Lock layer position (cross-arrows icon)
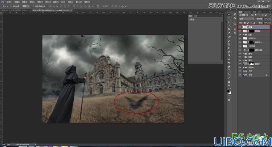 pos(251,23)
